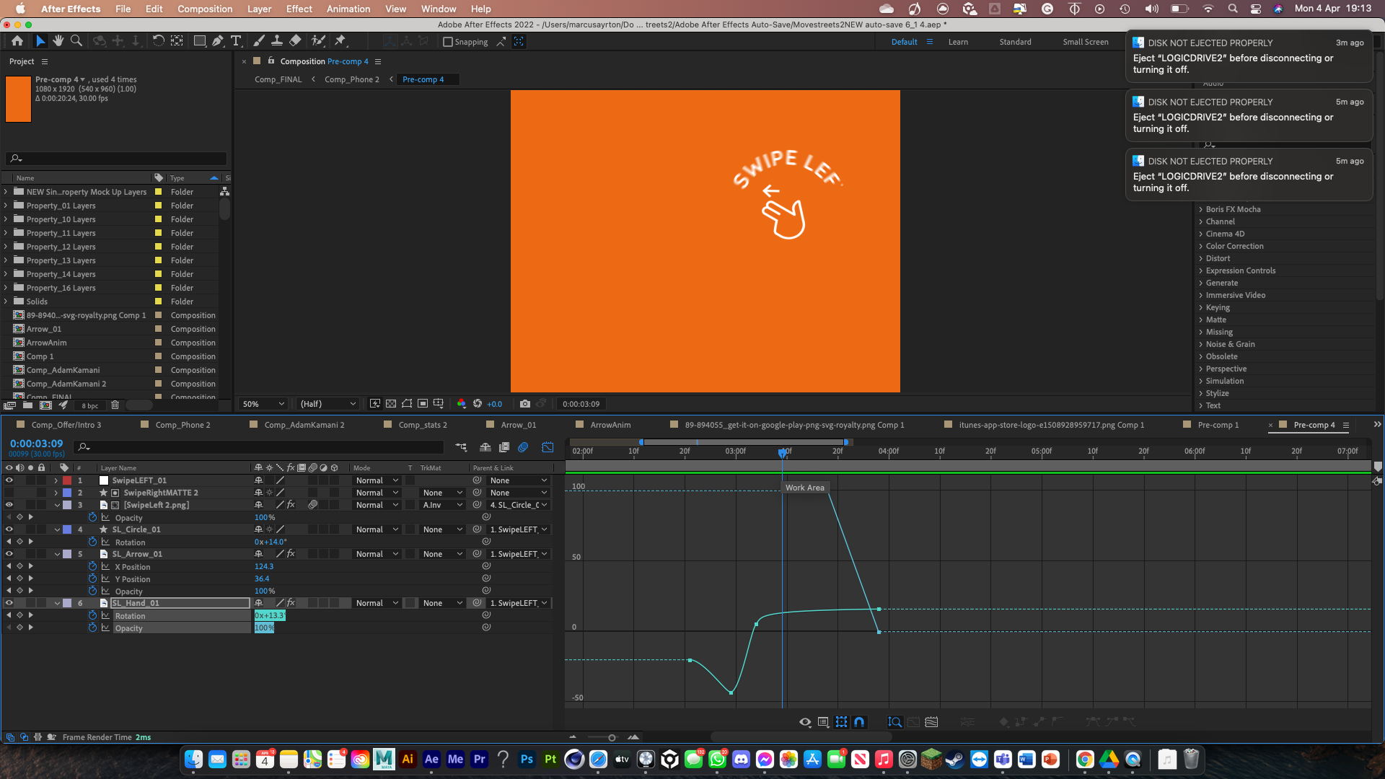Switch to the Learn workspace
The width and height of the screenshot is (1385, 779).
coord(958,42)
